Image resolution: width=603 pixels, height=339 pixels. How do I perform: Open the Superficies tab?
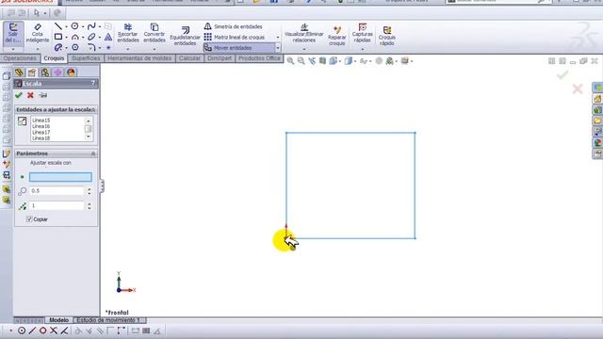pos(86,58)
